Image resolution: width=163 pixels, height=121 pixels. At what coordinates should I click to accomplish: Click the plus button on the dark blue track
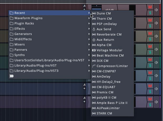point(84,88)
